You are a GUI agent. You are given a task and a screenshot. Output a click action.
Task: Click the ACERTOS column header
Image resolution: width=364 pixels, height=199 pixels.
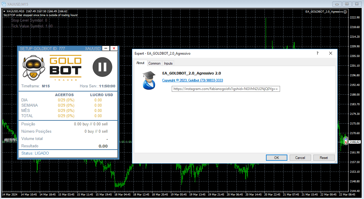click(64, 95)
